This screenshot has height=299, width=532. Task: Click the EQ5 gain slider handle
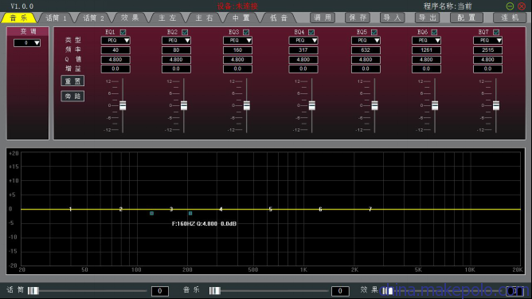click(374, 105)
